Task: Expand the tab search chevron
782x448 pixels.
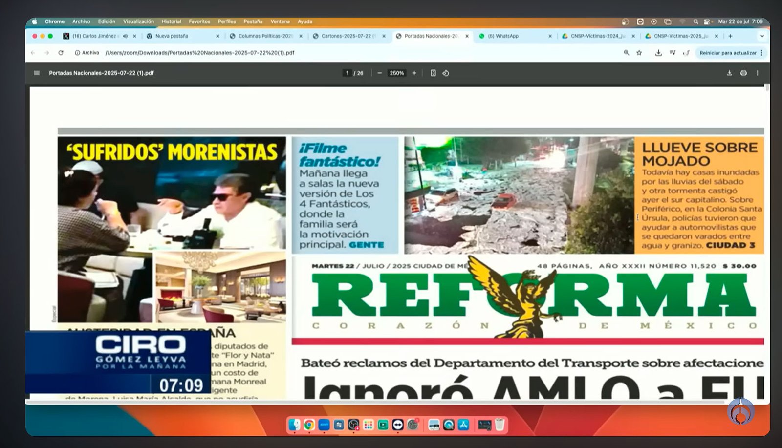Action: click(761, 36)
